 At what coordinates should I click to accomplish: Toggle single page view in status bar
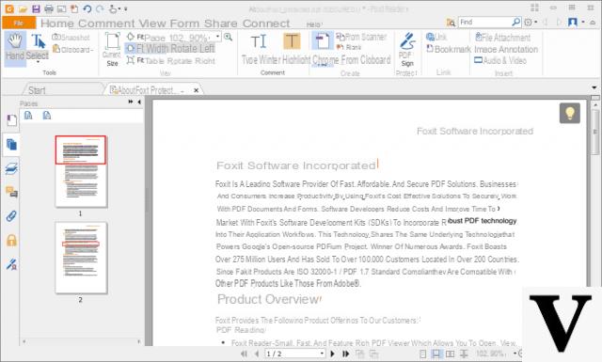pyautogui.click(x=422, y=354)
